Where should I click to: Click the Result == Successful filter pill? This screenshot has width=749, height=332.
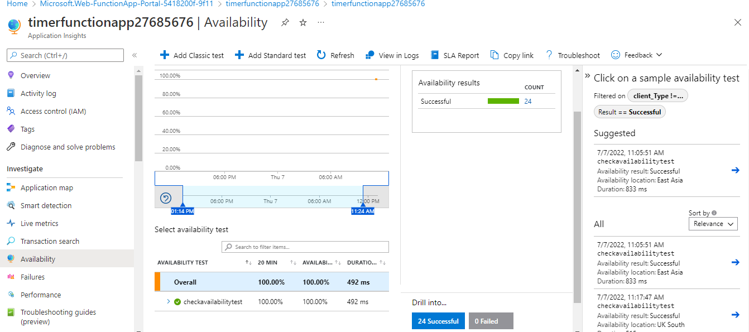(x=630, y=112)
